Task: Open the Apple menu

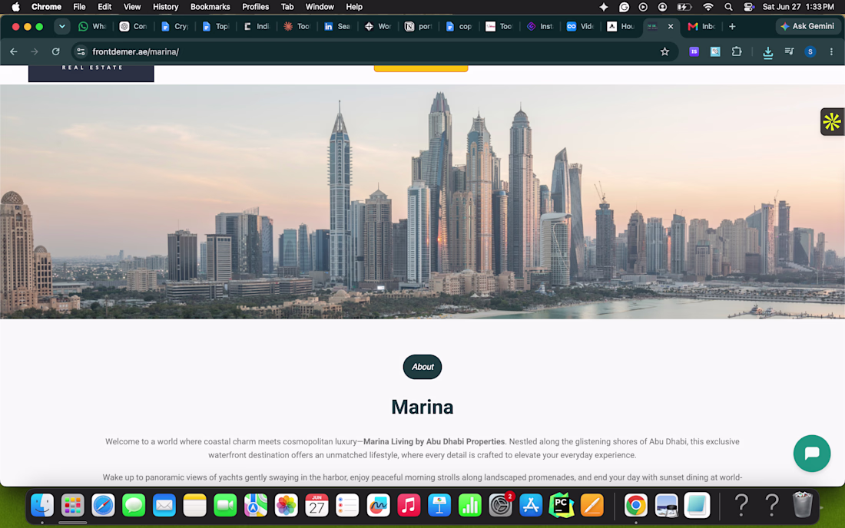Action: click(x=15, y=7)
